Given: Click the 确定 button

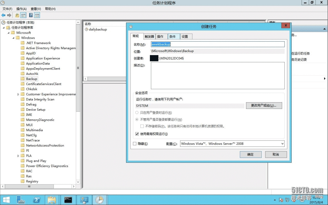Looking at the screenshot, I should click(x=250, y=154).
